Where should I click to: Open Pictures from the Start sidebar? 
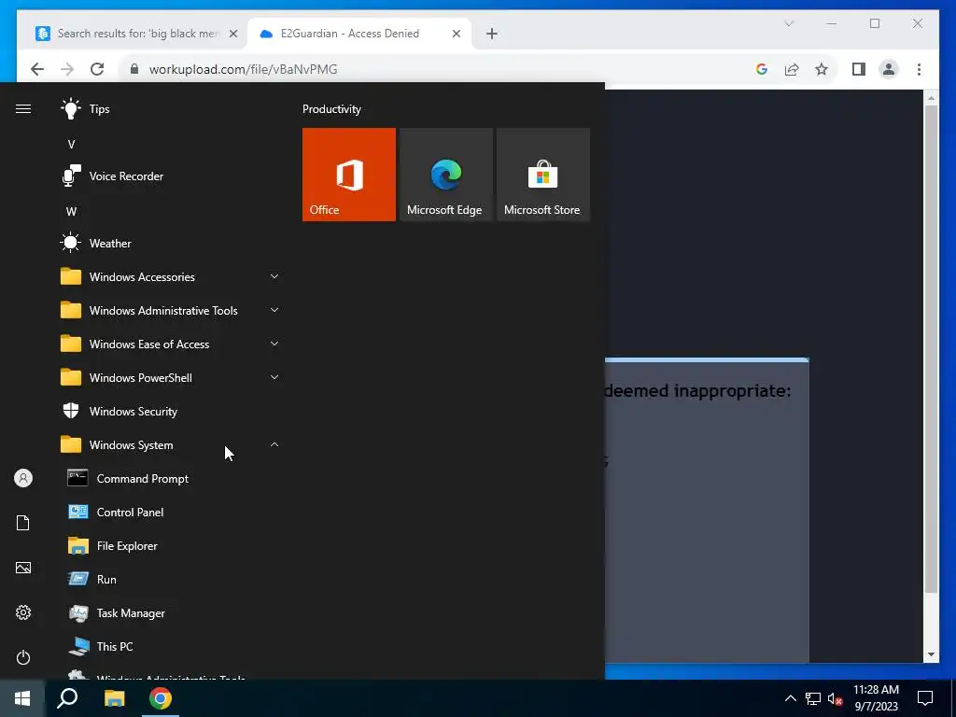[23, 568]
